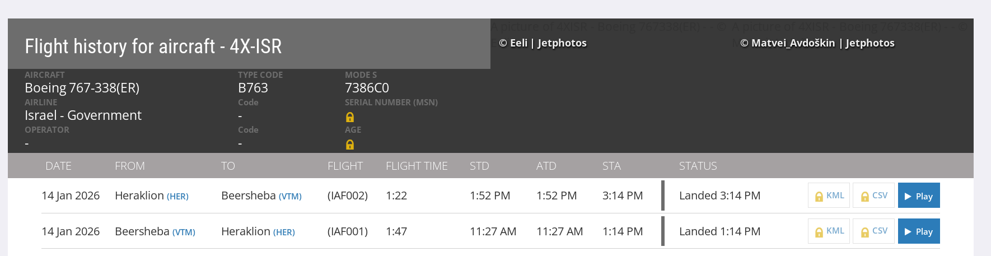Viewport: 991px width, 256px height.
Task: Download KML for the IAF002 flight
Action: pos(829,196)
